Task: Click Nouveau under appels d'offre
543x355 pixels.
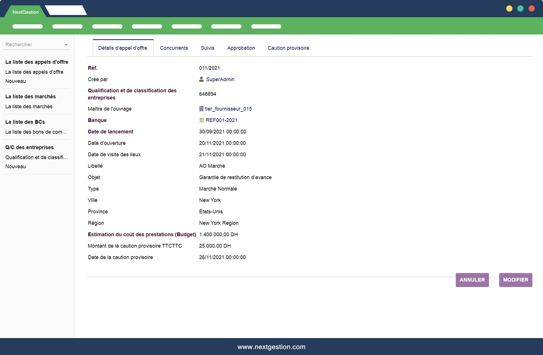Action: point(16,81)
